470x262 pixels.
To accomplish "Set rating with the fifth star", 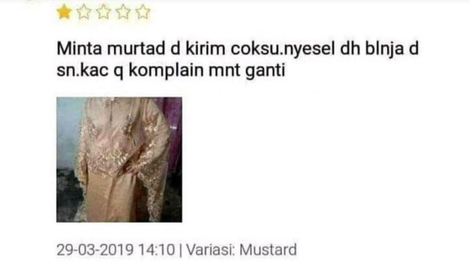I will click(143, 12).
